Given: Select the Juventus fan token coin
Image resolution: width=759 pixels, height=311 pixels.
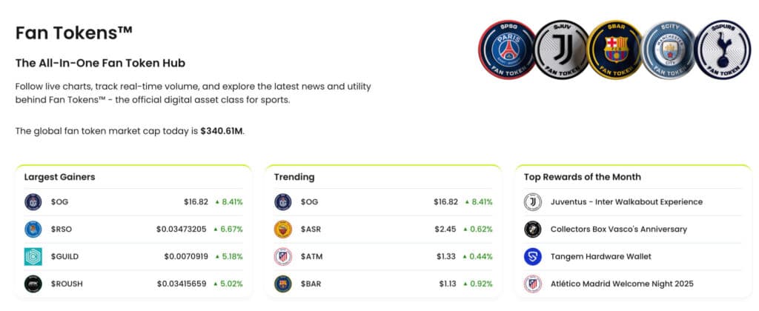Looking at the screenshot, I should click(x=561, y=50).
